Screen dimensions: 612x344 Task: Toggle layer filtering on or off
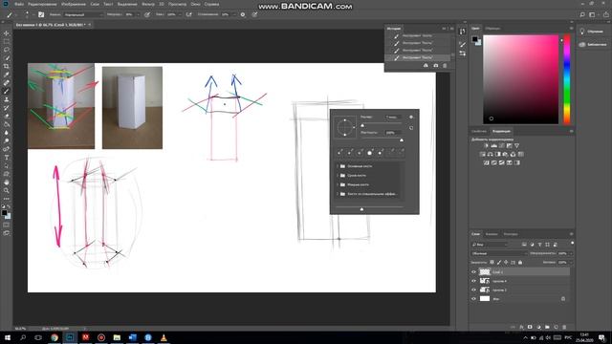pyautogui.click(x=572, y=243)
